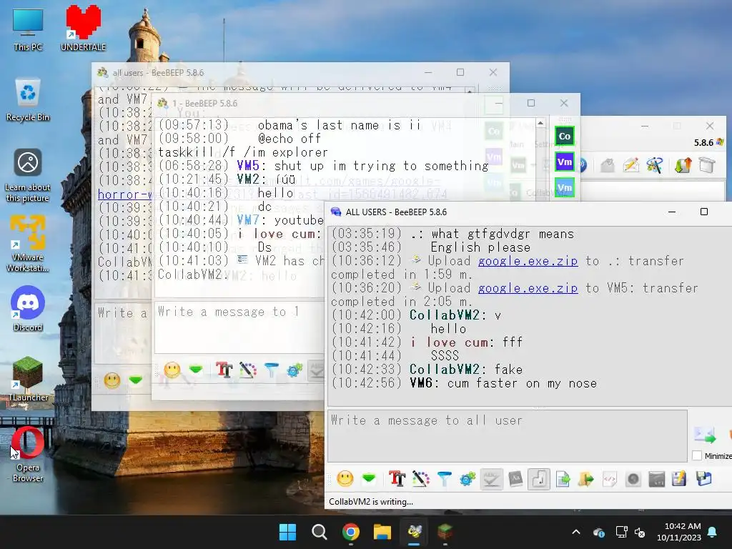Open emoticons in '1 - BeeBEEP' chat window
Image resolution: width=732 pixels, height=549 pixels.
pos(172,370)
